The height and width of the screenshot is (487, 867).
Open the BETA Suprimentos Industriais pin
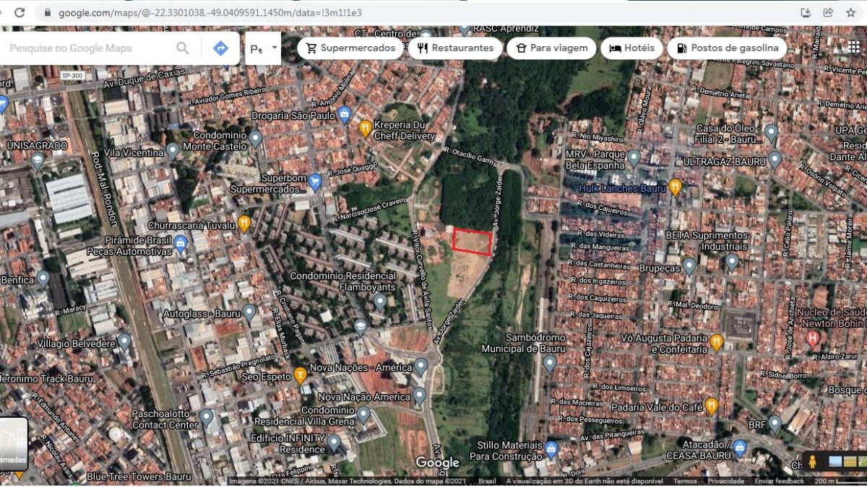click(732, 261)
